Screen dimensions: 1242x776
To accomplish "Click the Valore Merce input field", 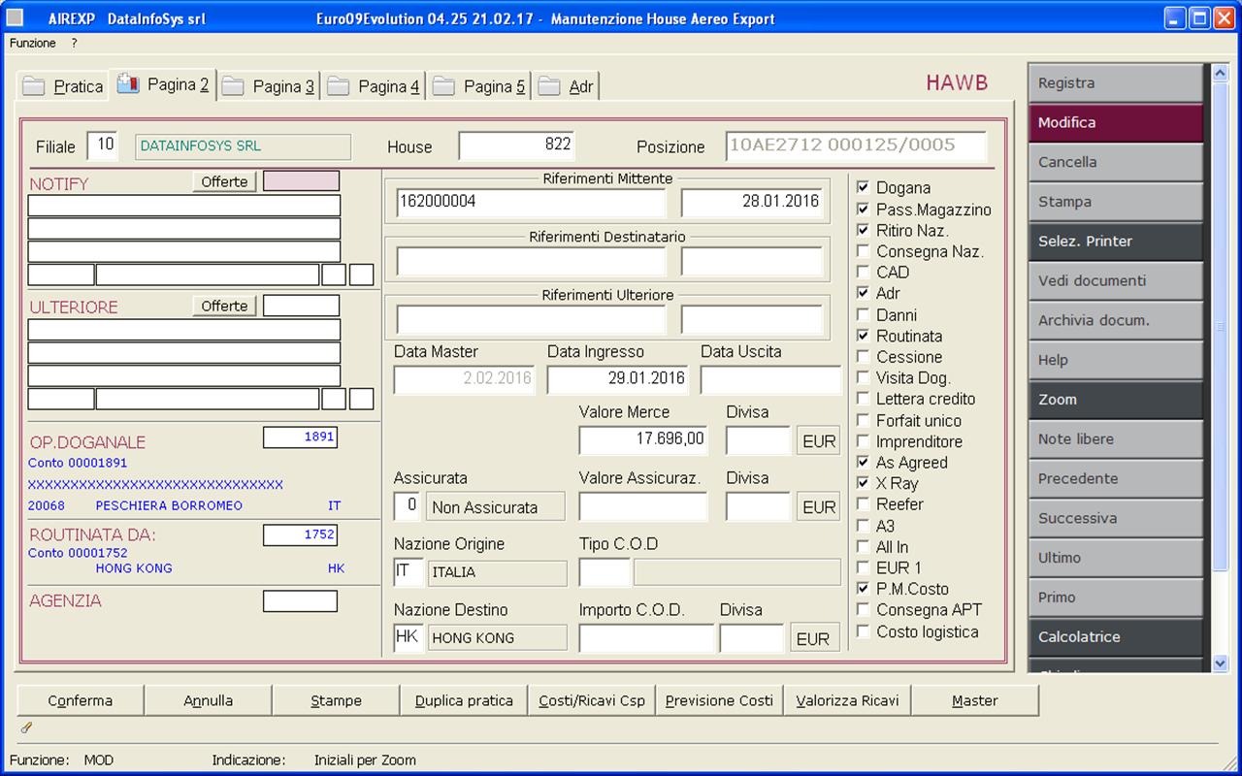I will (x=643, y=440).
